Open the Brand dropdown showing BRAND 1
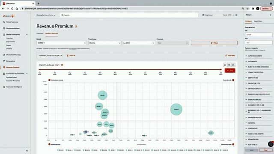This screenshot has width=274, height=154. point(62,43)
